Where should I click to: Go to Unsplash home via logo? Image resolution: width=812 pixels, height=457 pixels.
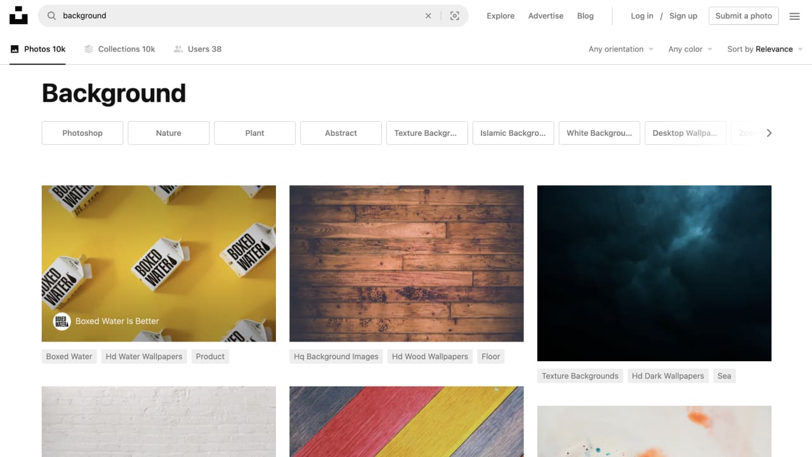click(x=18, y=16)
